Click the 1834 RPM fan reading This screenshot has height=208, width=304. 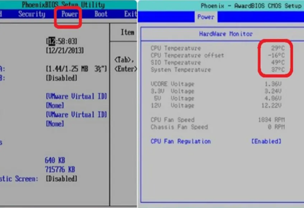(272, 120)
